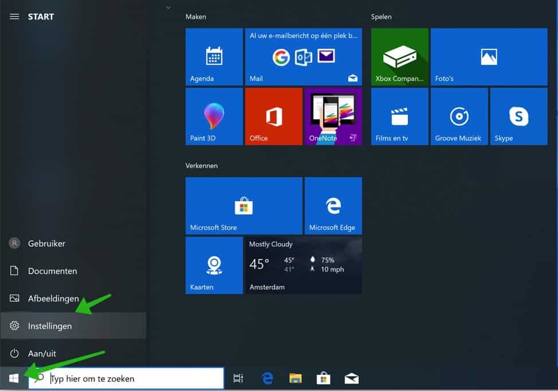The width and height of the screenshot is (558, 391).
Task: Open the Kaarten maps tile
Action: [214, 265]
